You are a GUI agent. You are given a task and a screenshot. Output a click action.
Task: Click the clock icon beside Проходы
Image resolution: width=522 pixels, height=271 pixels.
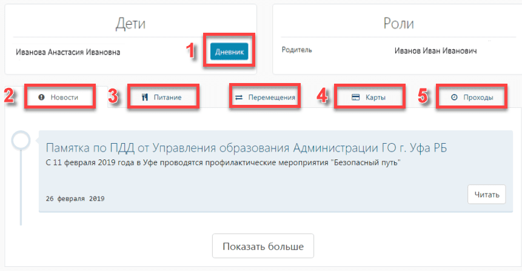pyautogui.click(x=455, y=97)
